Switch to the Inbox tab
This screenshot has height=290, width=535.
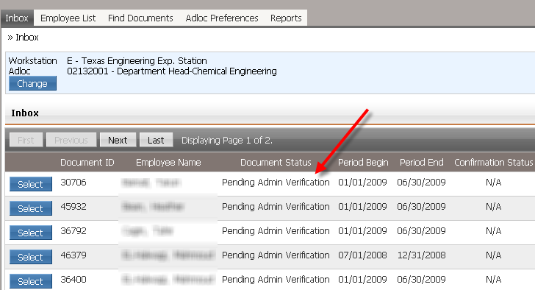pyautogui.click(x=17, y=18)
